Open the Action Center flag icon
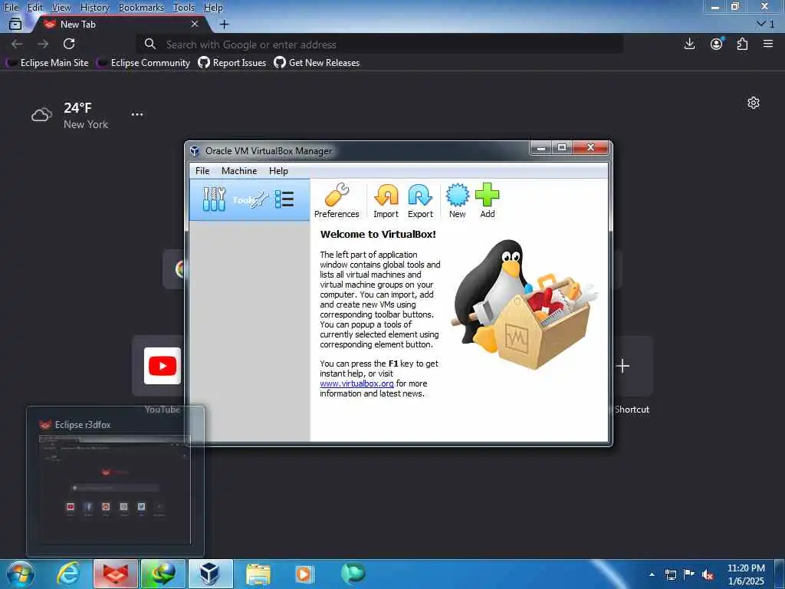 click(x=689, y=574)
